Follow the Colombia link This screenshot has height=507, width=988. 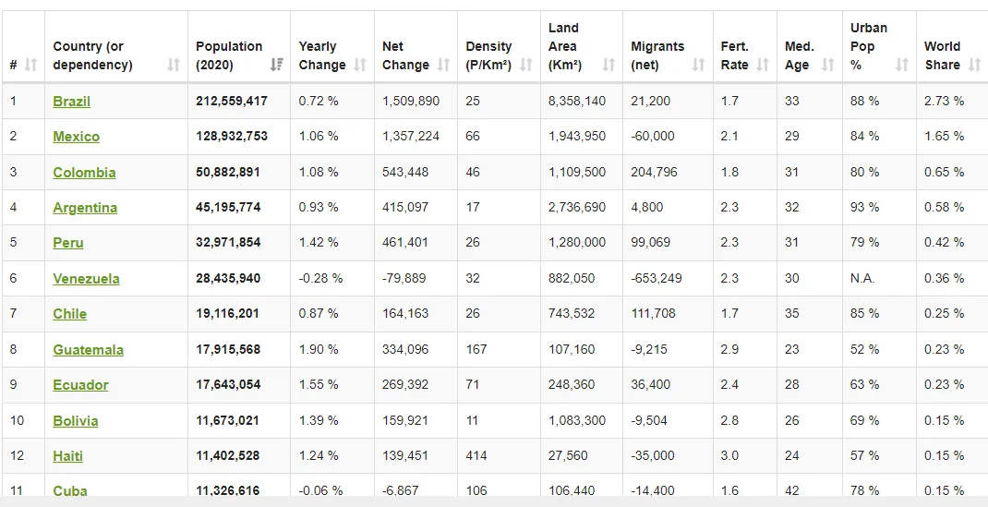tap(84, 173)
